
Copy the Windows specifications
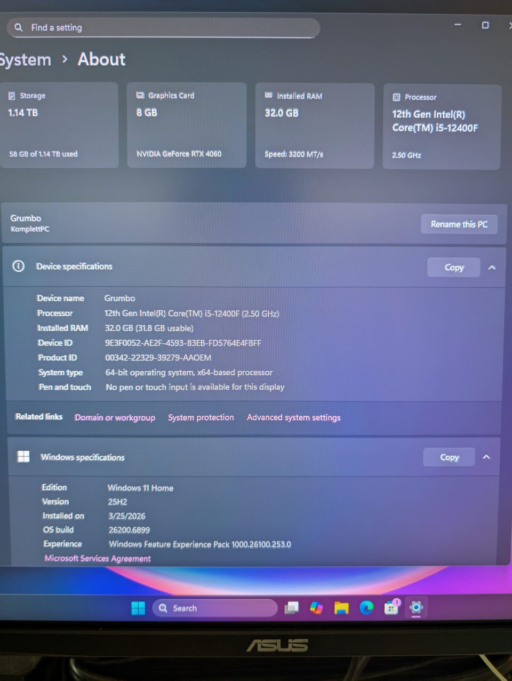click(449, 457)
